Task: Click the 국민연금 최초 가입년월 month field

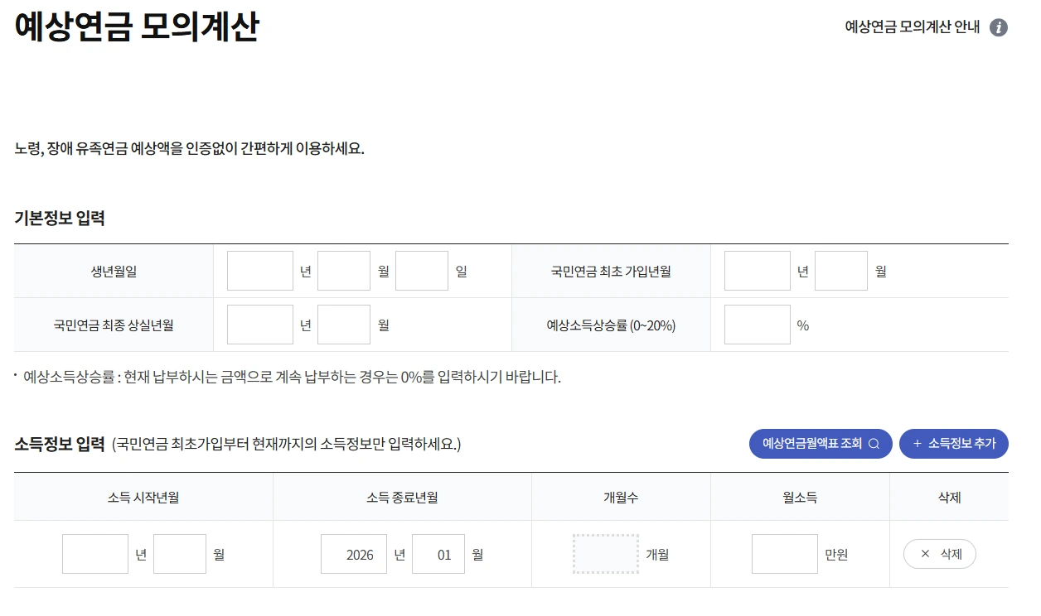Action: click(x=840, y=271)
